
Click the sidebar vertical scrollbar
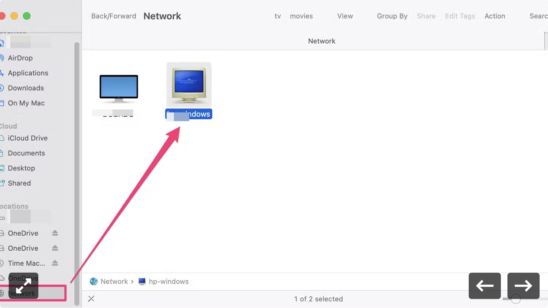point(77,173)
